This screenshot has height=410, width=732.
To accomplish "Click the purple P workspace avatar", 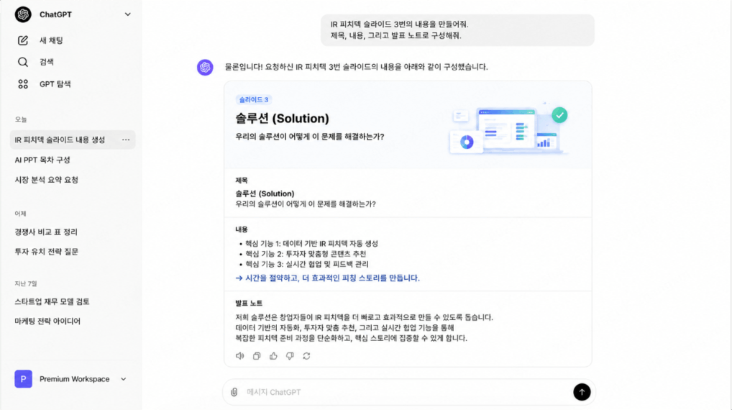I will pos(23,379).
